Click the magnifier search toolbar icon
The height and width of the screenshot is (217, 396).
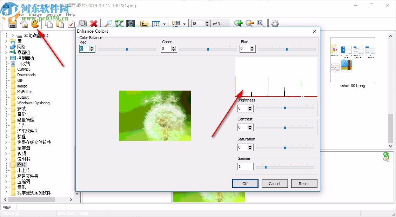coord(108,24)
